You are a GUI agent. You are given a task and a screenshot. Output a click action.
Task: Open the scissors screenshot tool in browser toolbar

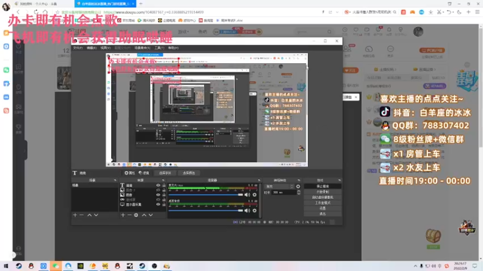coord(440,12)
